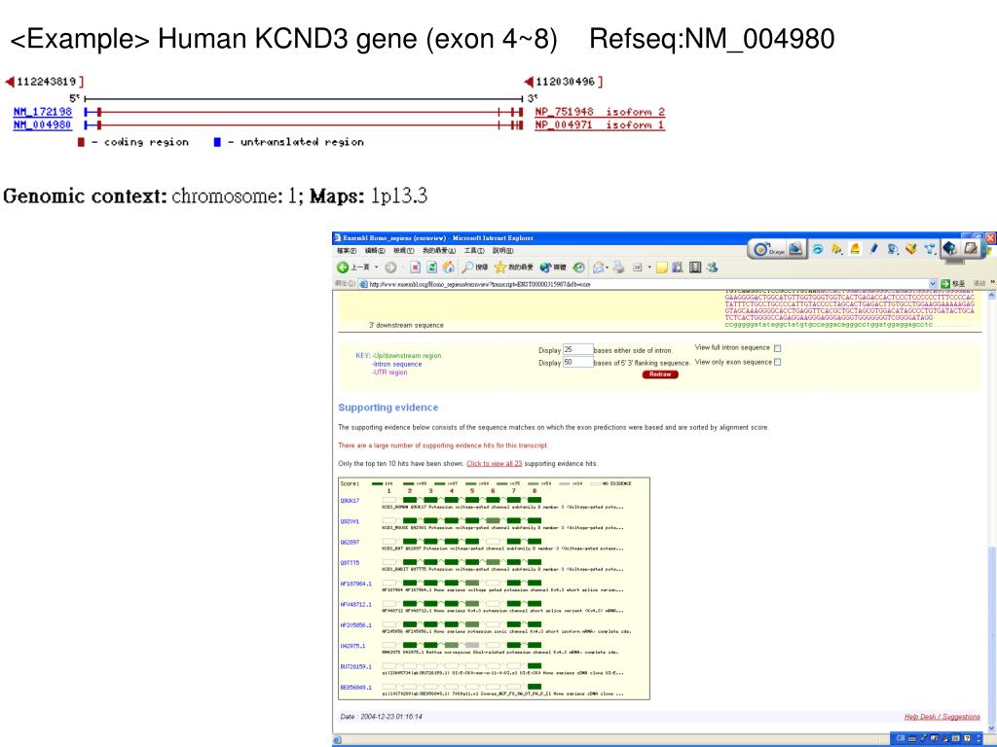Open the NM_004980 transcript link
Image resolution: width=997 pixels, height=747 pixels.
pos(43,124)
